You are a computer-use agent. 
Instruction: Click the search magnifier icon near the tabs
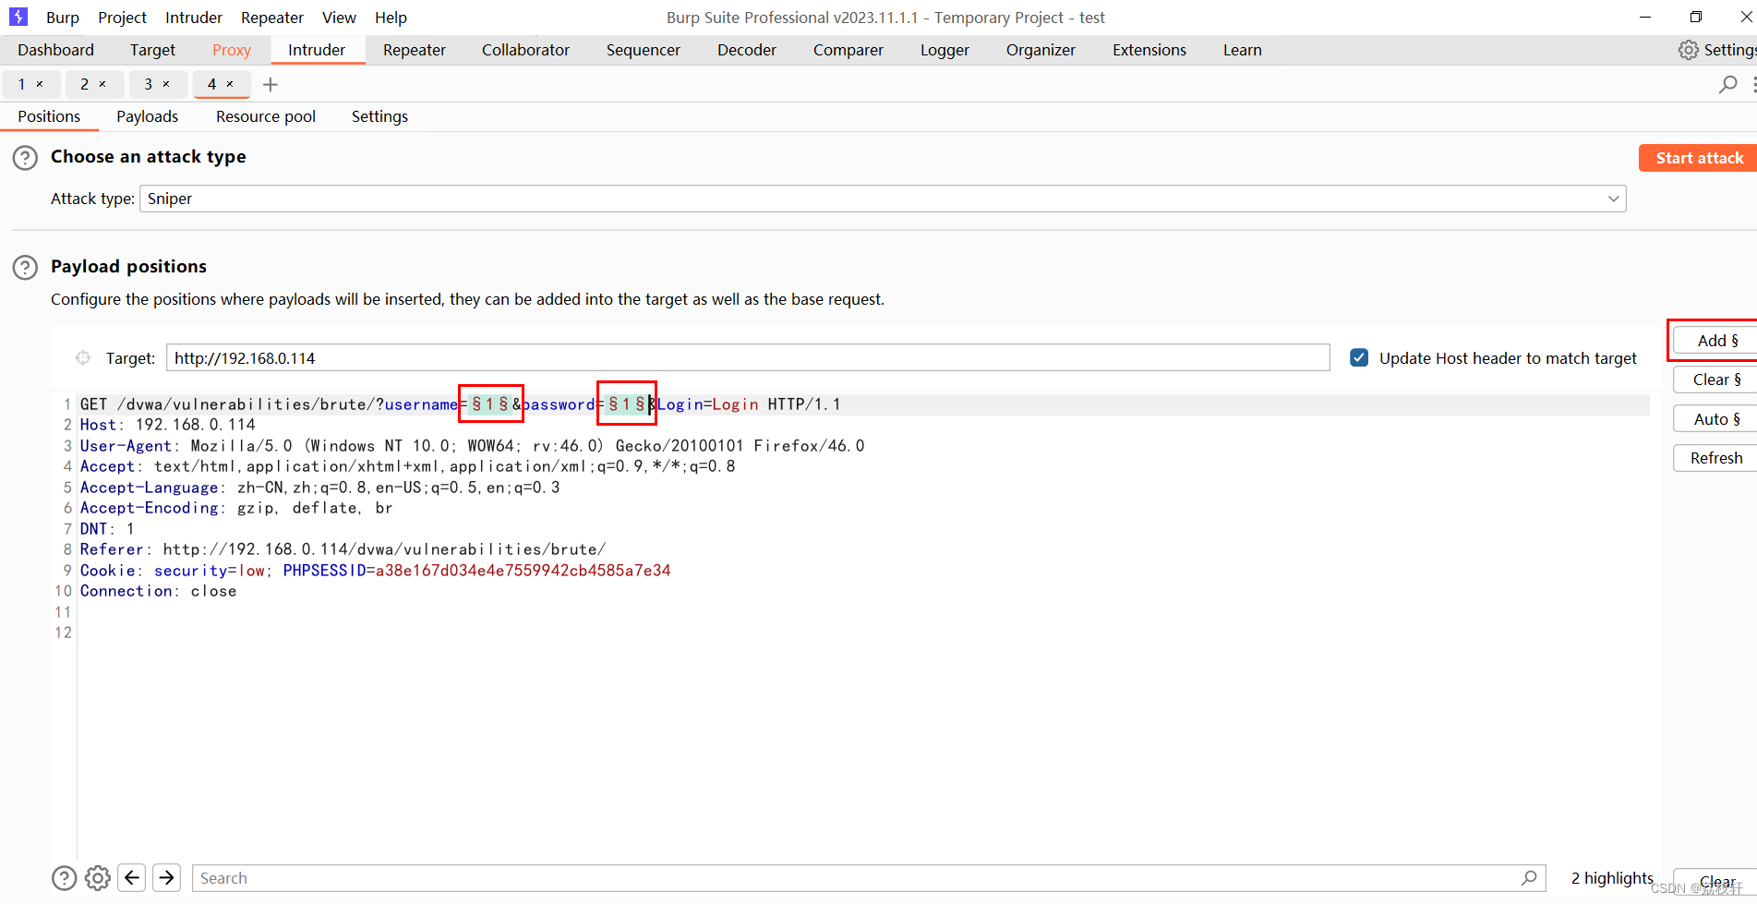pos(1727,85)
